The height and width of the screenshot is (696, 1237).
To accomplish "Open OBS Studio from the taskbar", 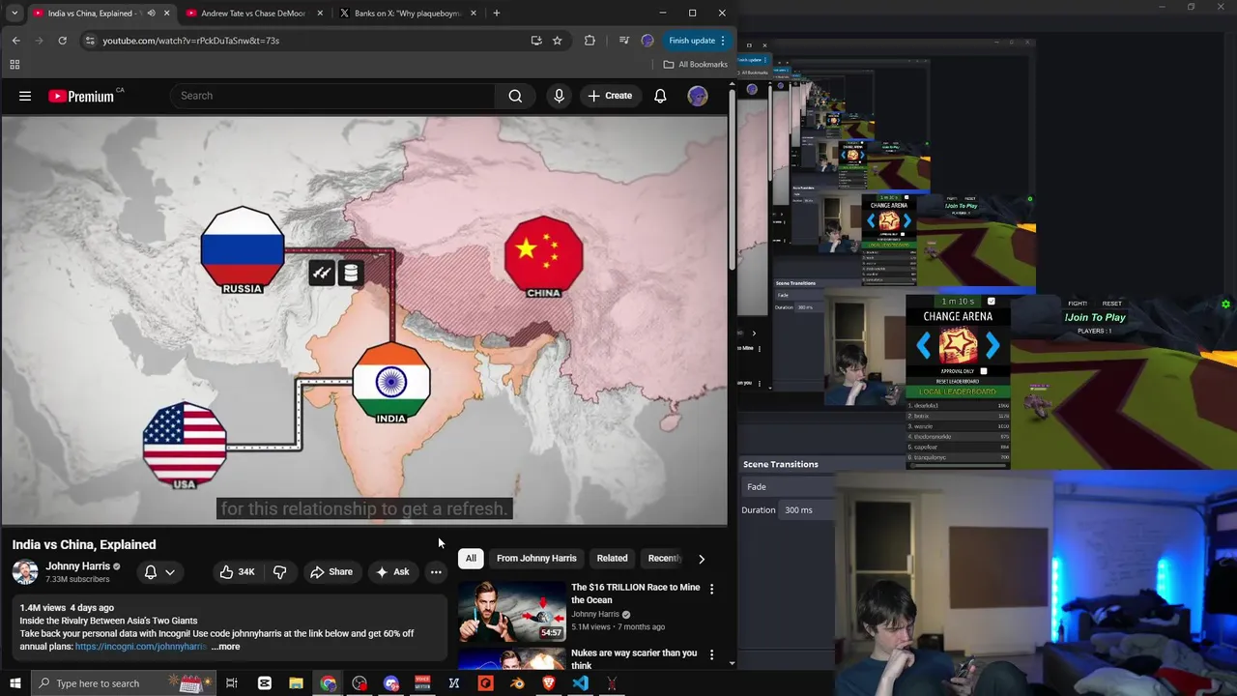I will tap(360, 683).
